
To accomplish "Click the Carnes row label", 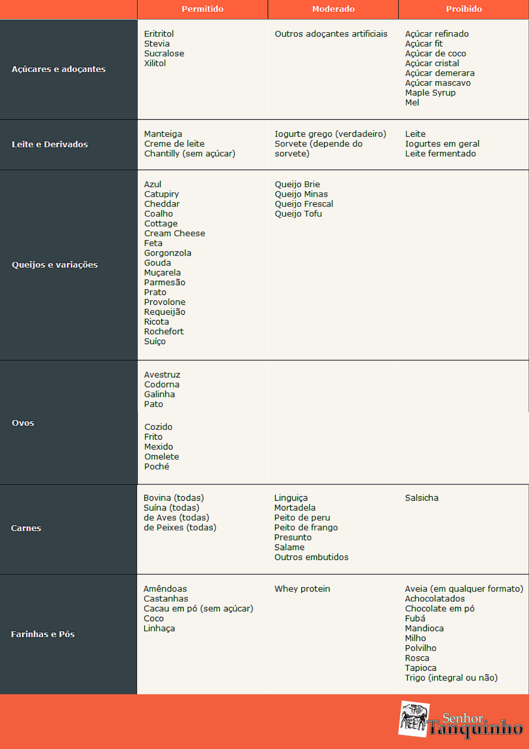I will point(26,528).
